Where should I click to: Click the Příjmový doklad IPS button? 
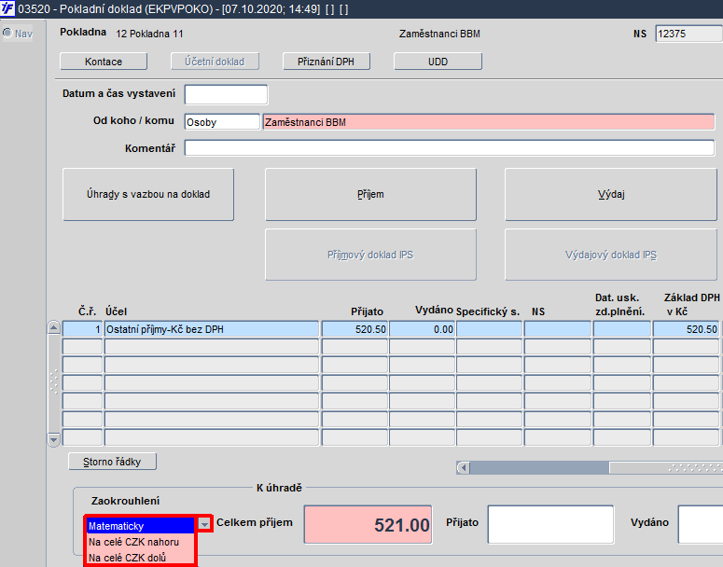[370, 255]
